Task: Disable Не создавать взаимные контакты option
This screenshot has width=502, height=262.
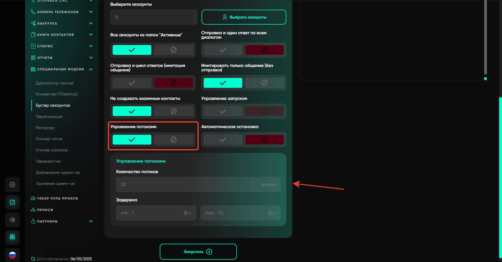Action: coord(173,111)
